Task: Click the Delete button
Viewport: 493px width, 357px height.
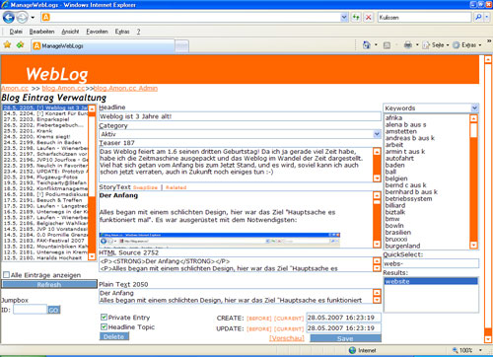Action: click(114, 336)
